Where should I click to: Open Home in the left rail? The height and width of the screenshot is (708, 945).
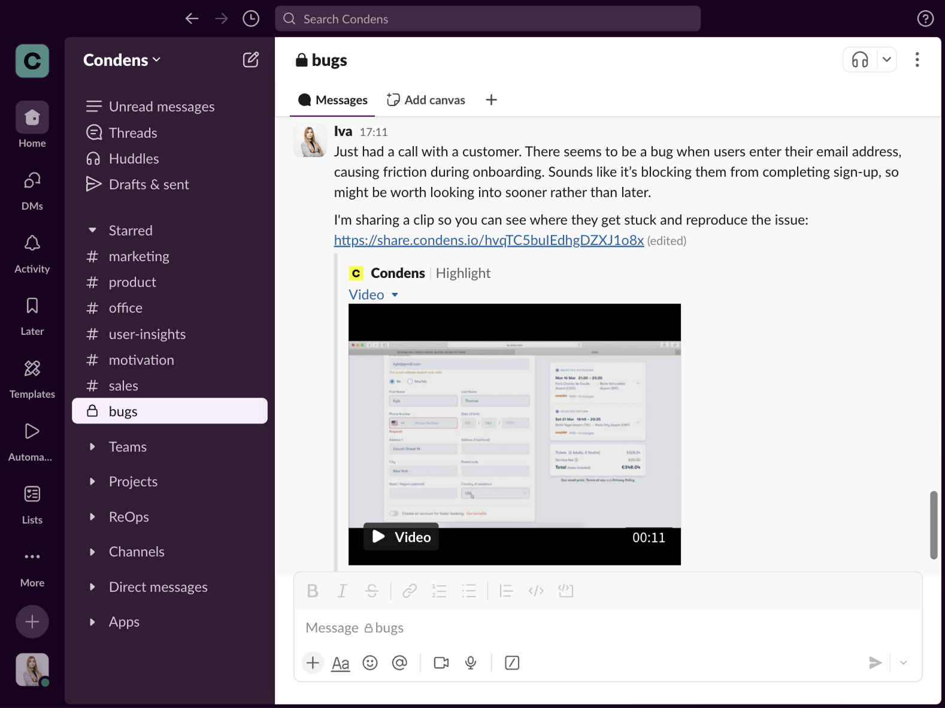(32, 125)
